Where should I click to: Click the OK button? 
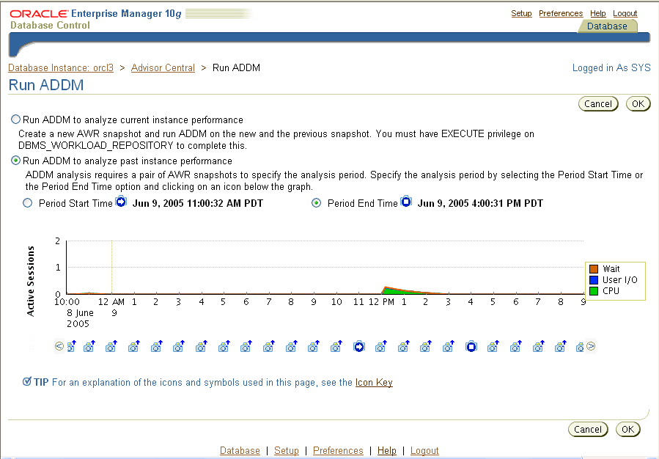pyautogui.click(x=637, y=103)
